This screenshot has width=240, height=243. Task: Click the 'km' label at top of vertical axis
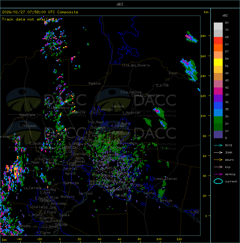coord(206,12)
